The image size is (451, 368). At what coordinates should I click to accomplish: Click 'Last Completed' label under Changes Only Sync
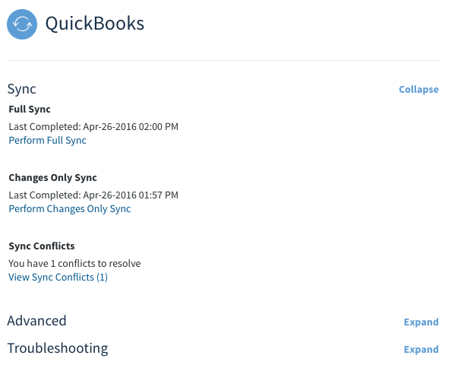(x=45, y=195)
